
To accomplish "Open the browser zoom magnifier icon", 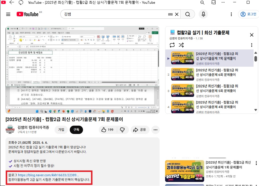I will coord(202,3).
